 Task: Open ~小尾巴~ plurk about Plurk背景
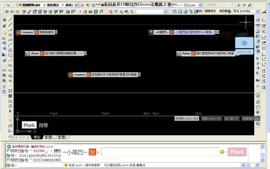coord(194,32)
